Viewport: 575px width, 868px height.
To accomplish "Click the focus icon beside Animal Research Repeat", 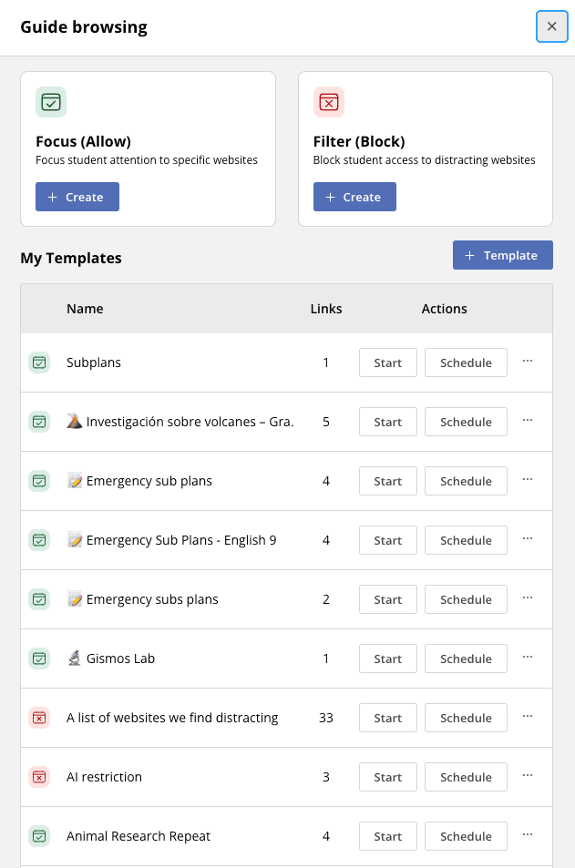I will coord(39,836).
